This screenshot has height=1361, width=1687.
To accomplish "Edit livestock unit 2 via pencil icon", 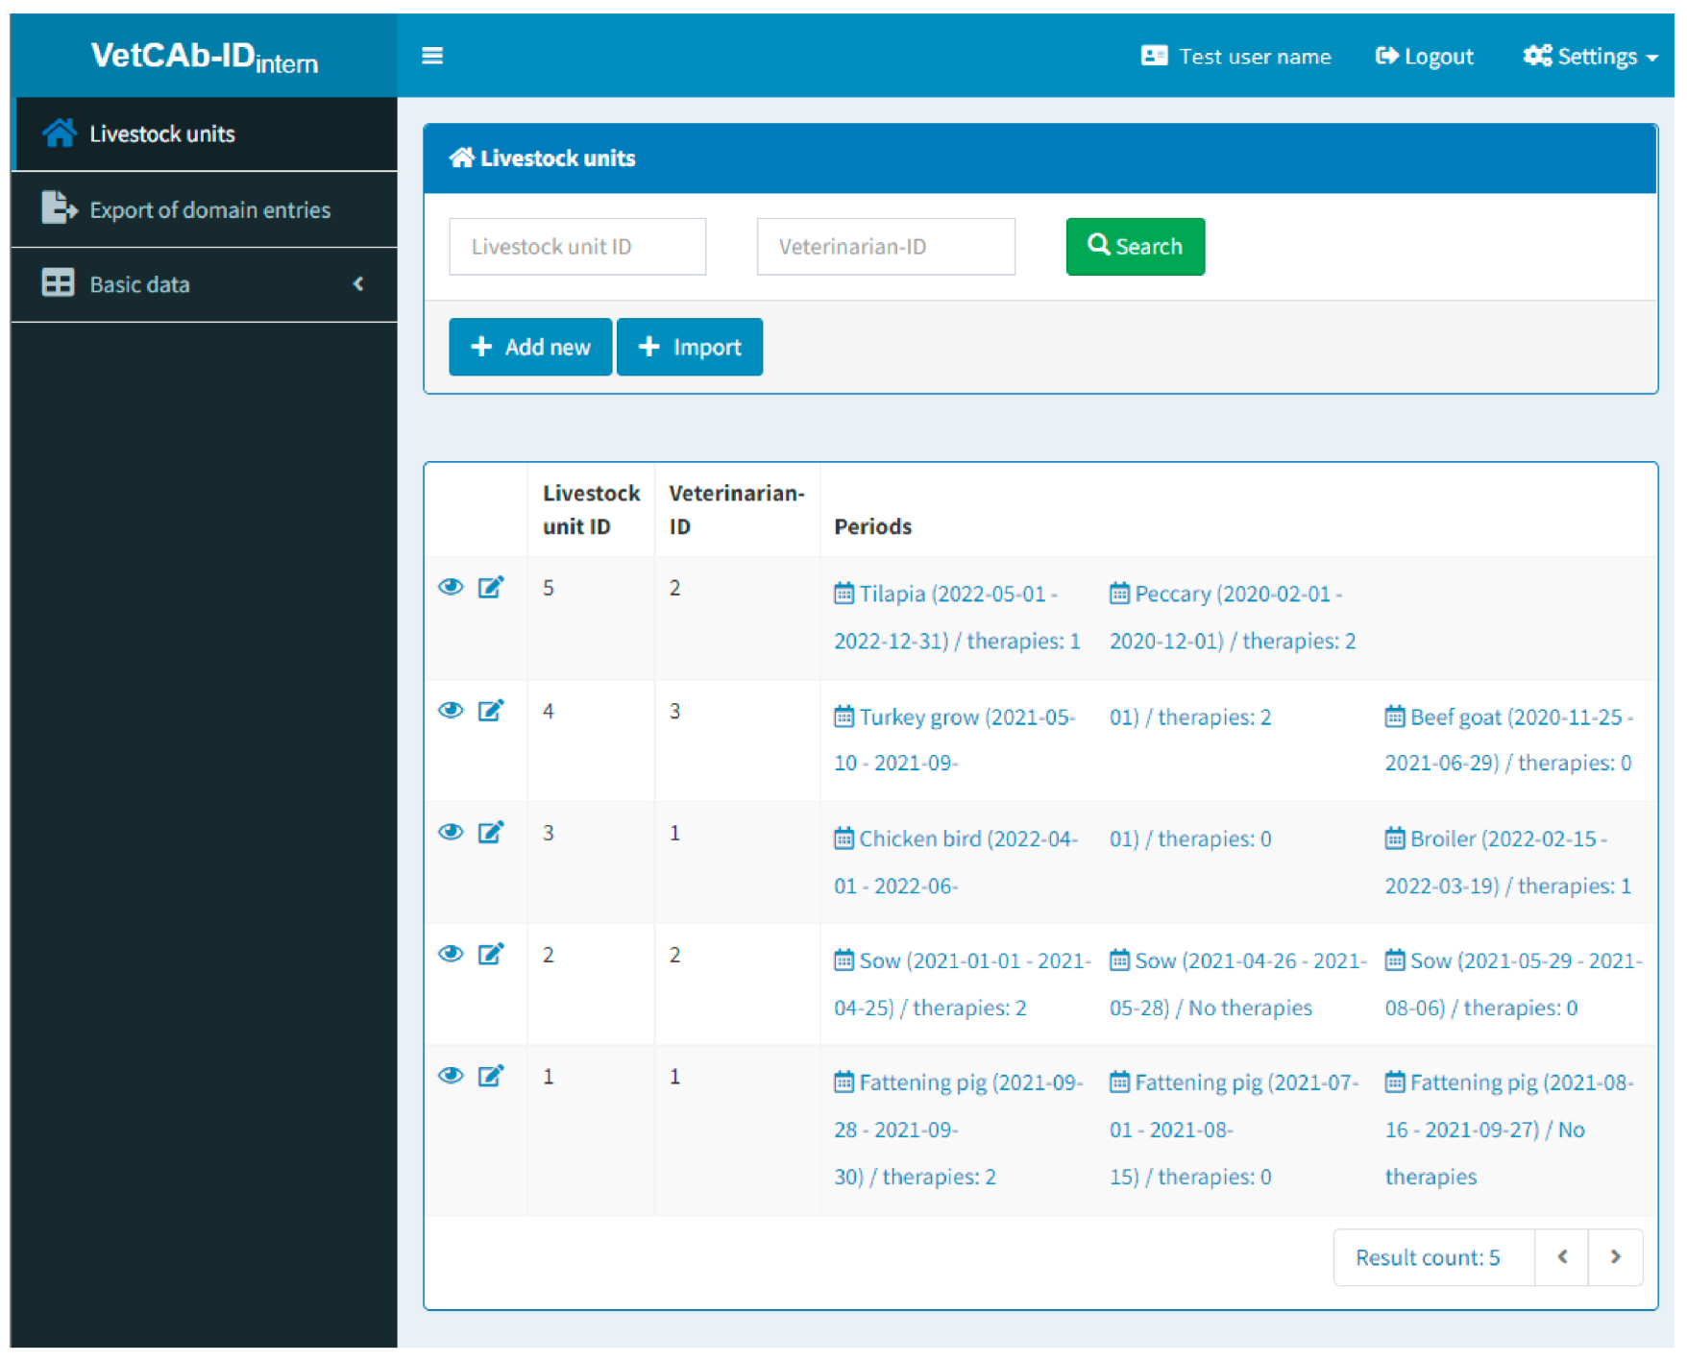I will point(491,954).
